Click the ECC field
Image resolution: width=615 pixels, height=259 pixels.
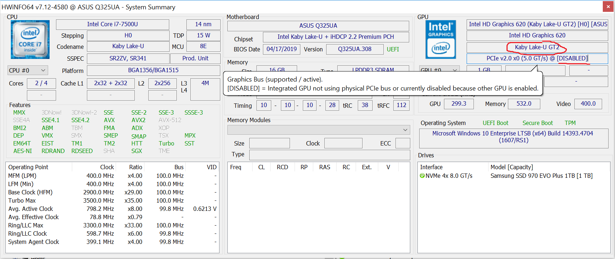[403, 143]
